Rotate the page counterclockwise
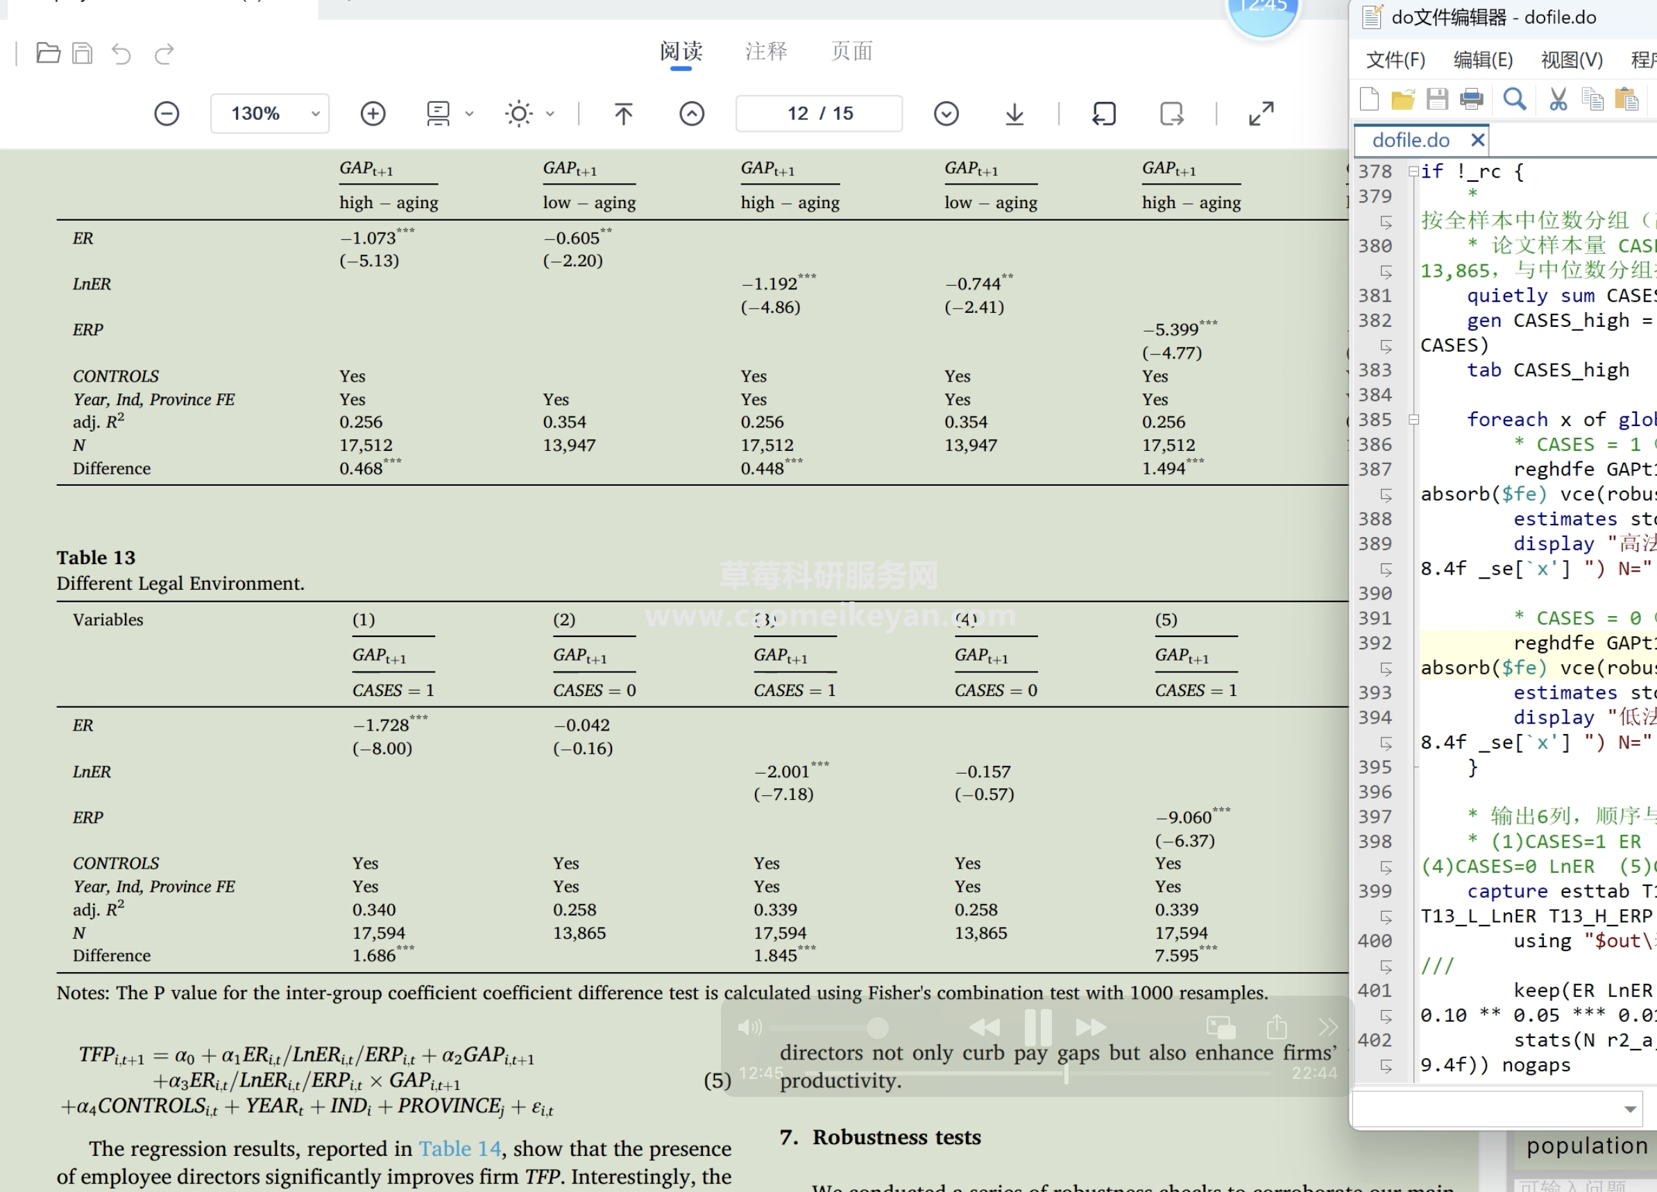This screenshot has height=1192, width=1657. point(1104,113)
